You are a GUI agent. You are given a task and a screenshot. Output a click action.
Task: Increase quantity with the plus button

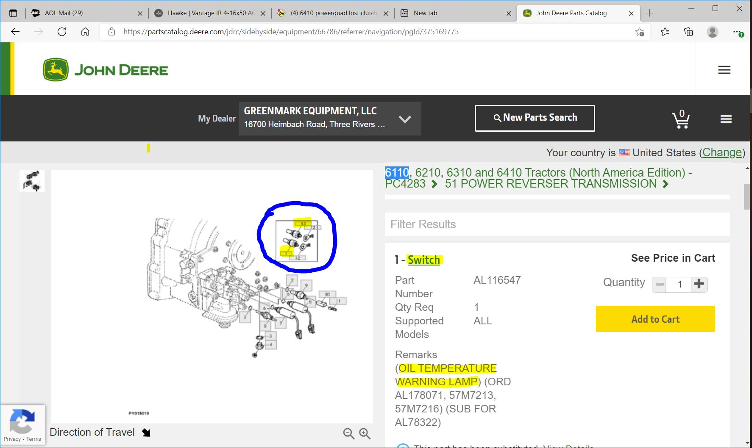699,284
